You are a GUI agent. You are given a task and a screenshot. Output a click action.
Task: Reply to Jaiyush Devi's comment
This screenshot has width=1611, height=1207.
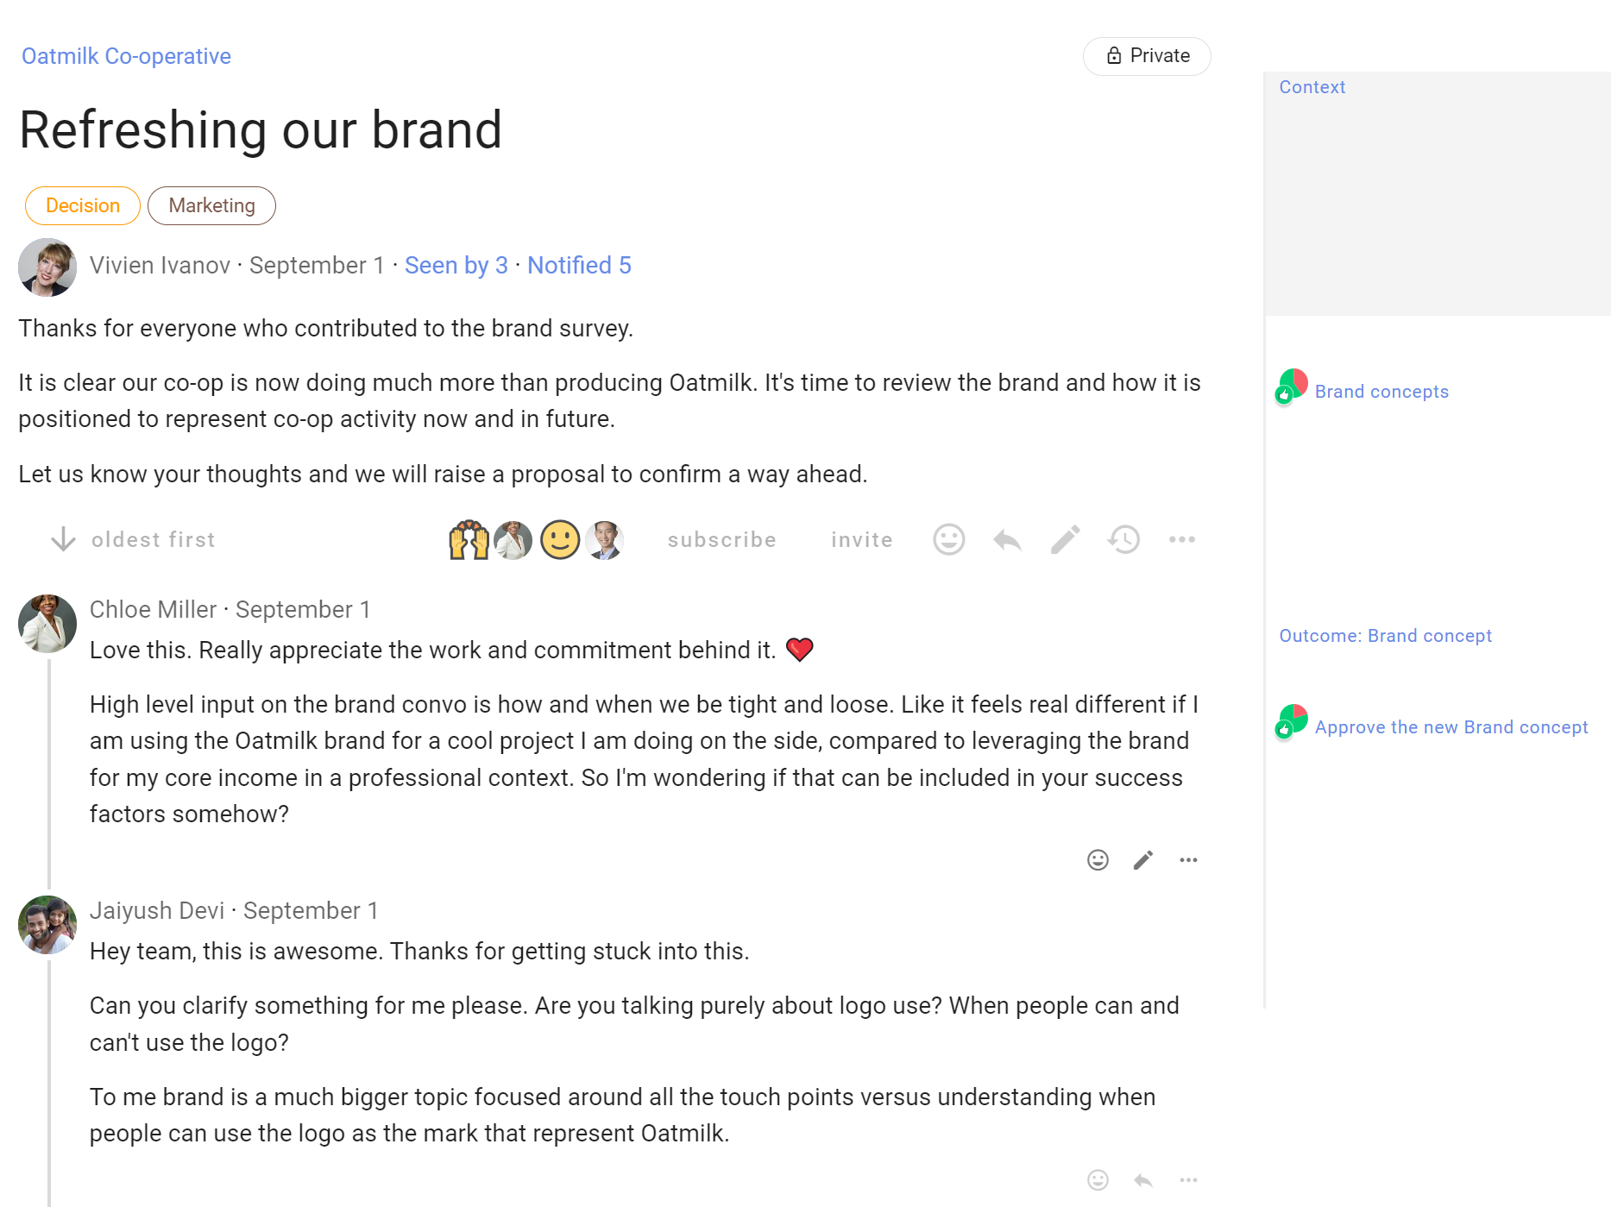click(x=1143, y=1180)
